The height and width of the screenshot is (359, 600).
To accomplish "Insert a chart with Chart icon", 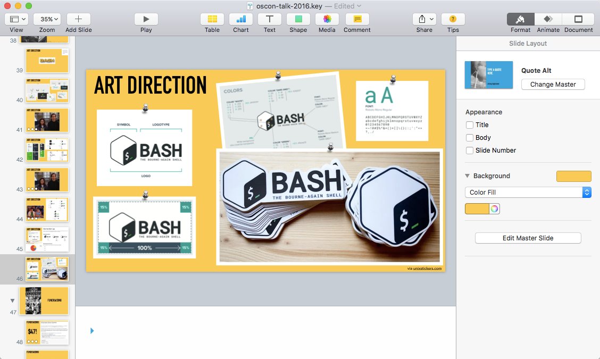I will coord(240,19).
